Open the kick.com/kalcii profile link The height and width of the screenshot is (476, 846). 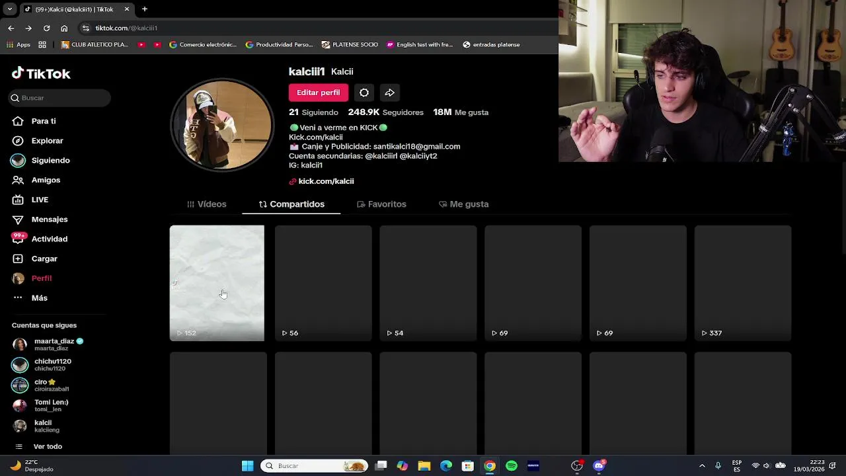(x=321, y=181)
